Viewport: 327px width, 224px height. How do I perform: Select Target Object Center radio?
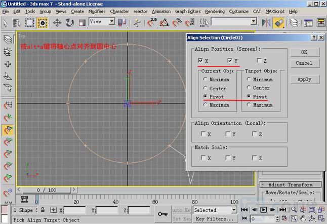(249, 88)
